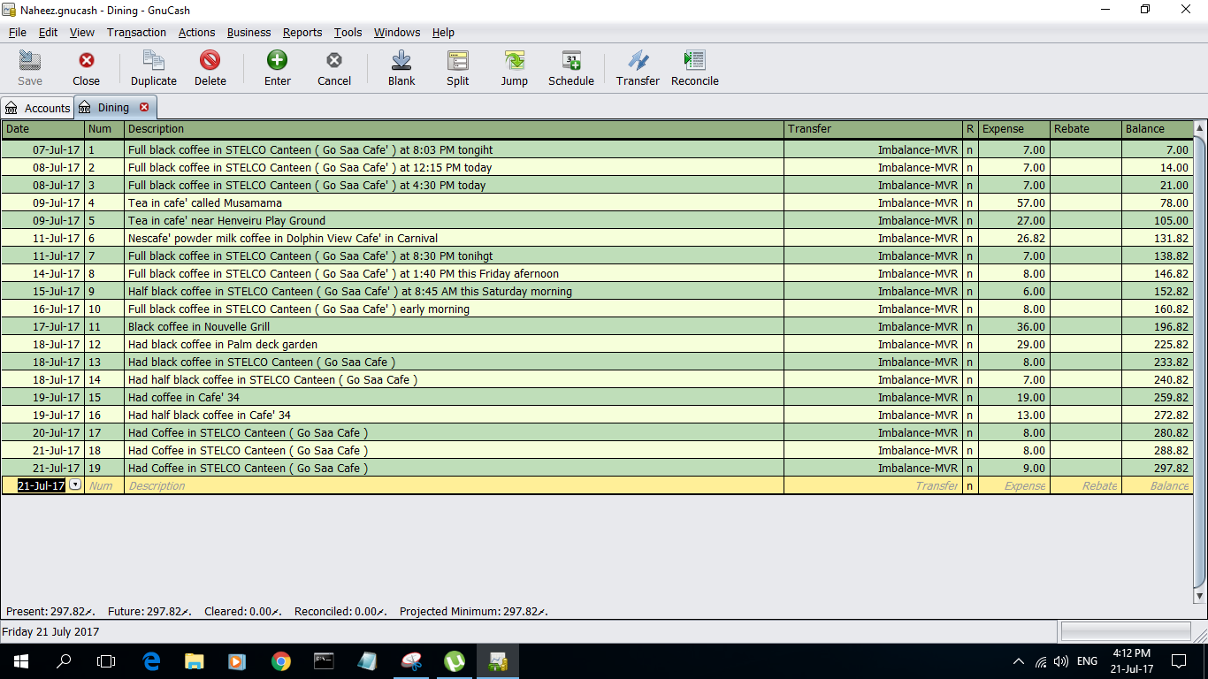This screenshot has height=679, width=1208.
Task: Select 'Tea in cafe' called Musamama' description
Action: 205,202
